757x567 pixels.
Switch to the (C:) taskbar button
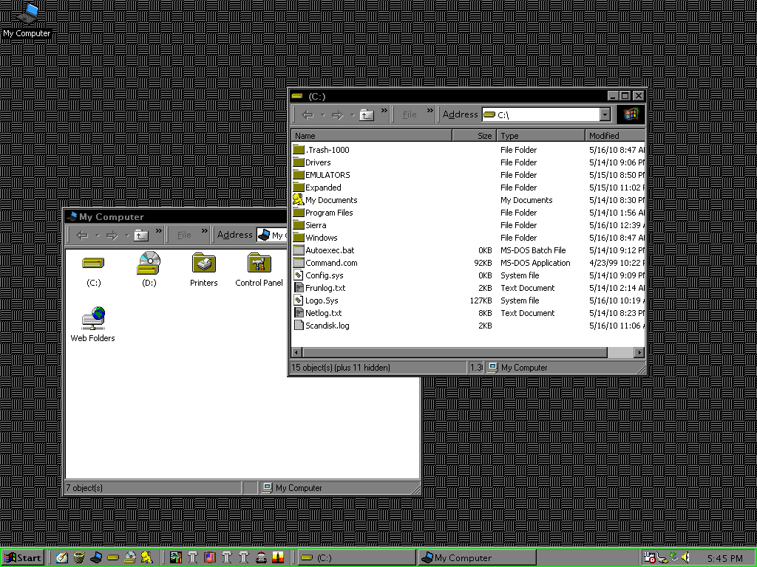pos(356,558)
